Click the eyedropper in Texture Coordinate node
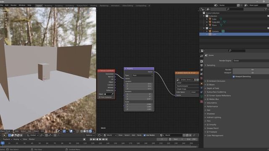 (112, 94)
